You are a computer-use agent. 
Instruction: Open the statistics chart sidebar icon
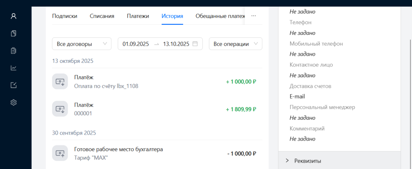point(14,68)
